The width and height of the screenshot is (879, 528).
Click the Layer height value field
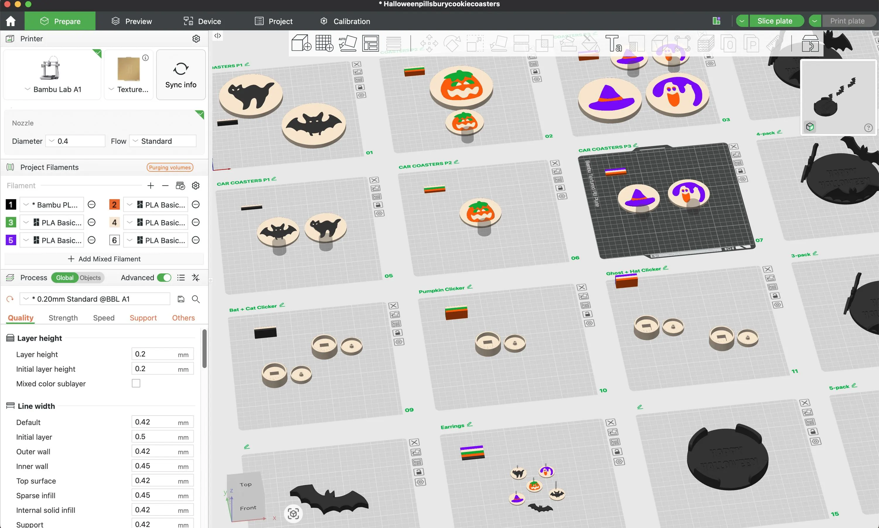(162, 354)
